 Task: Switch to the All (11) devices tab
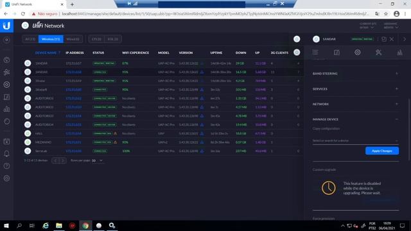(30, 39)
